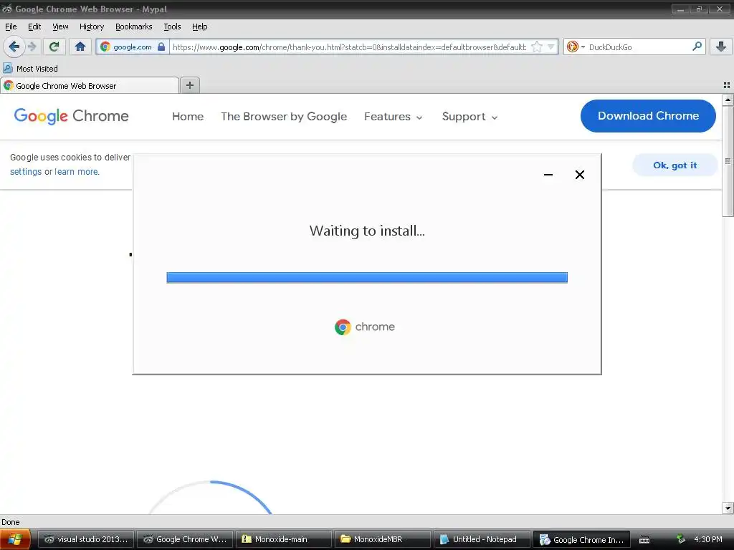Open the Edit menu
Screen dimensions: 734x550
tap(34, 26)
